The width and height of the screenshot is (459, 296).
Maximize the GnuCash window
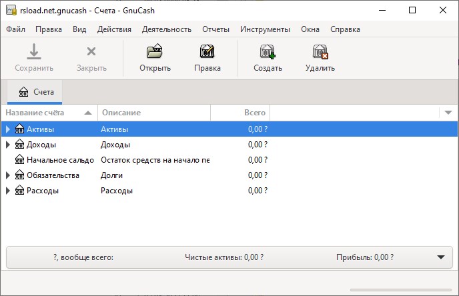(x=412, y=10)
